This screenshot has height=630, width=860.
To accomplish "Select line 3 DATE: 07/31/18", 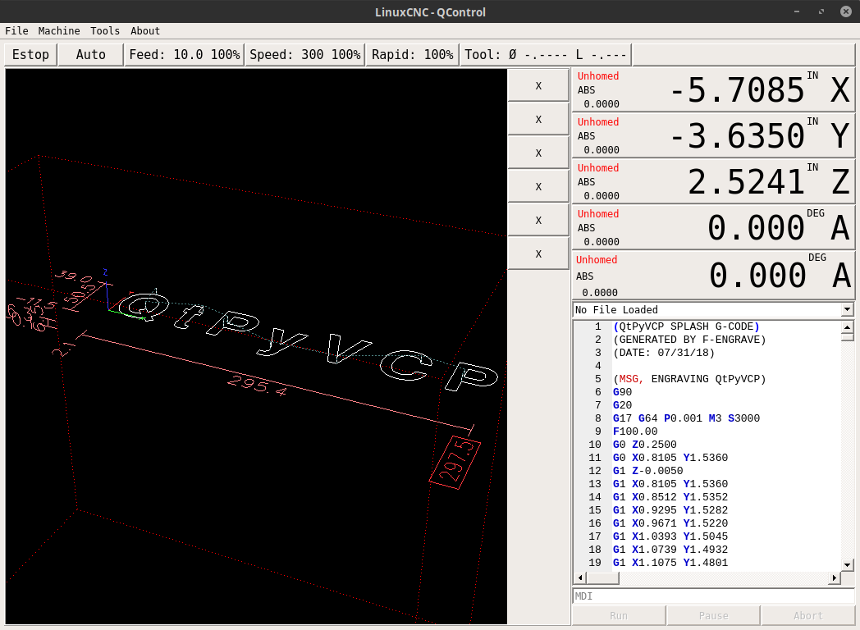I will point(664,353).
